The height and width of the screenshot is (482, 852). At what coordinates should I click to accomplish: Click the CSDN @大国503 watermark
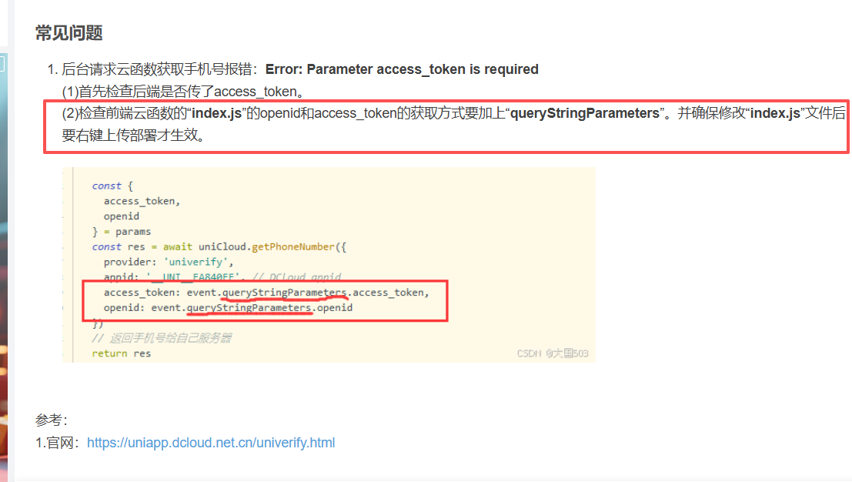click(552, 353)
